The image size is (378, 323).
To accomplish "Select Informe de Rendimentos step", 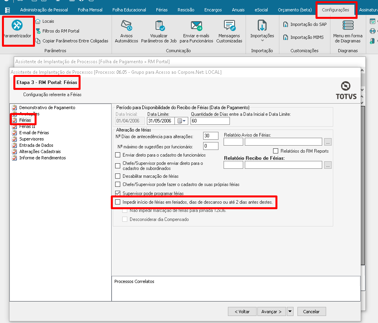I will tap(39, 157).
